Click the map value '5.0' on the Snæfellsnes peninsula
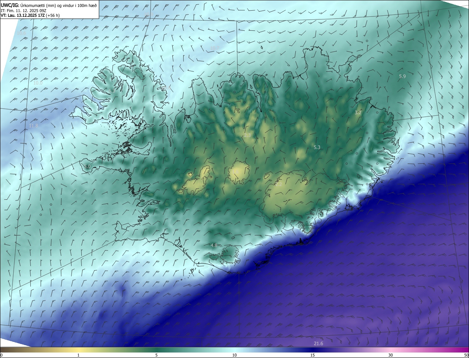Screen dimensions: 469x358 tap(87, 167)
